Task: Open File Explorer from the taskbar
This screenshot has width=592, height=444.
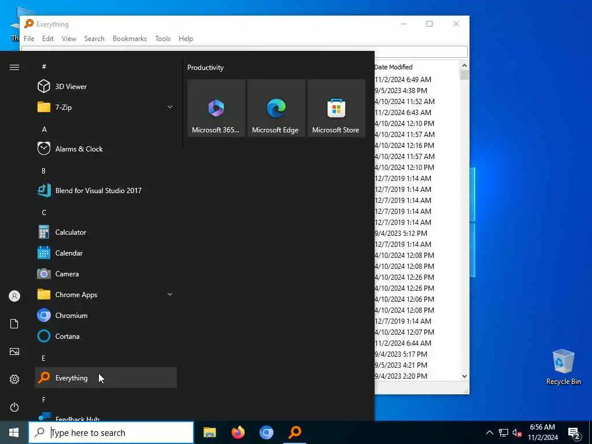Action: (x=209, y=432)
